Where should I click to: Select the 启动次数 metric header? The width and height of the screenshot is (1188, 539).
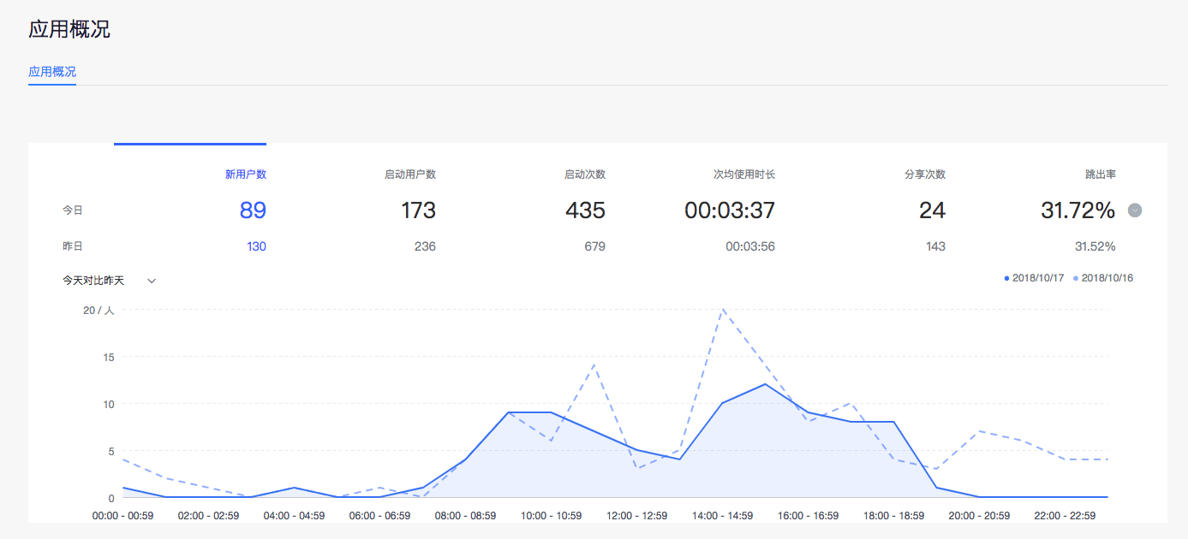click(584, 175)
